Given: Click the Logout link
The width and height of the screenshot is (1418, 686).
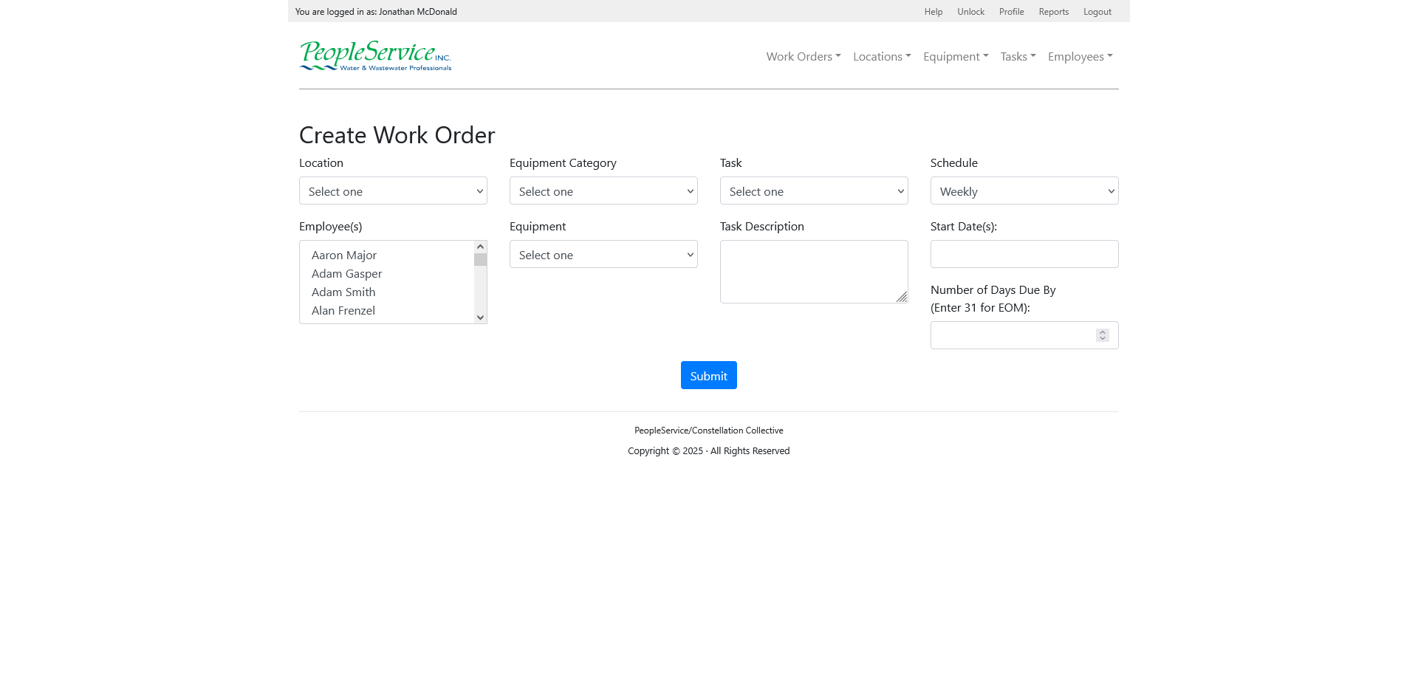Looking at the screenshot, I should [1097, 12].
